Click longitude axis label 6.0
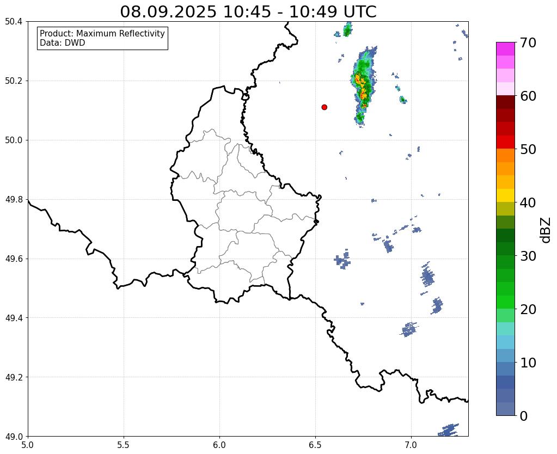Image resolution: width=557 pixels, height=454 pixels. 219,445
